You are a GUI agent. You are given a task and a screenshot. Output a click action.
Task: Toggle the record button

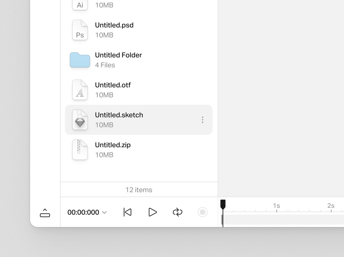point(202,212)
